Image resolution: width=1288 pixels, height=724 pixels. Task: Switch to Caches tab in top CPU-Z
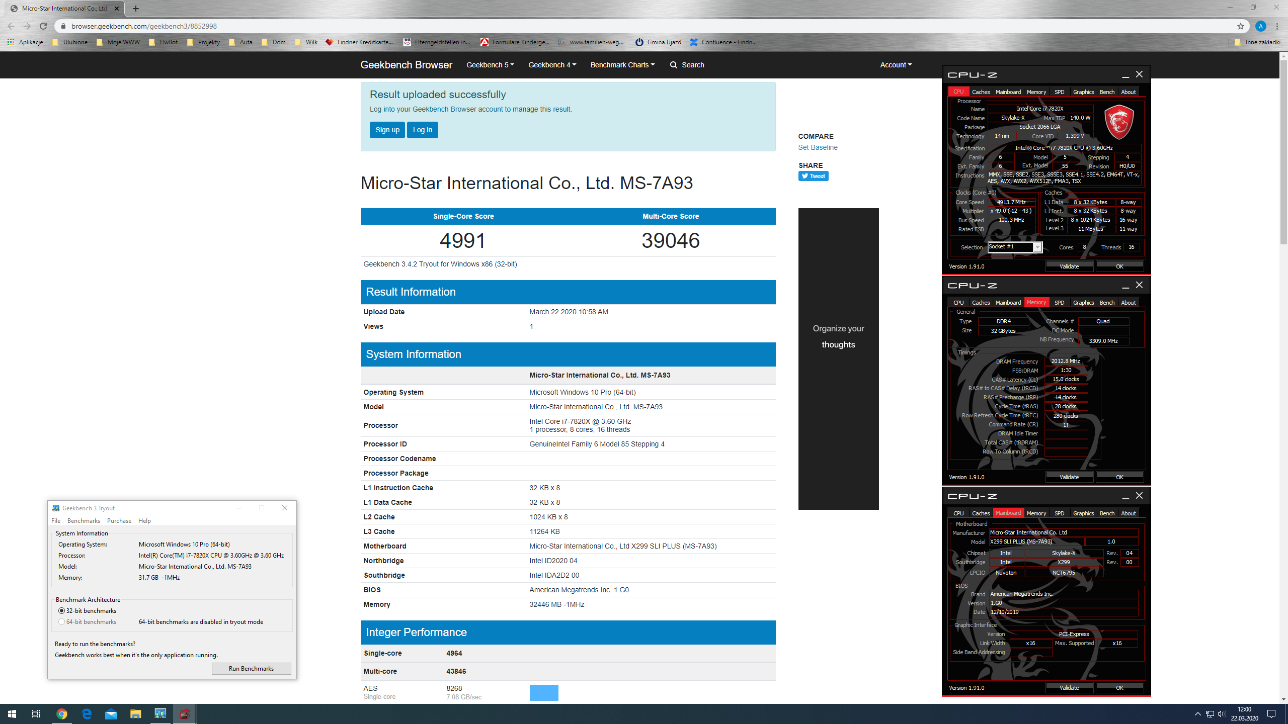point(981,92)
